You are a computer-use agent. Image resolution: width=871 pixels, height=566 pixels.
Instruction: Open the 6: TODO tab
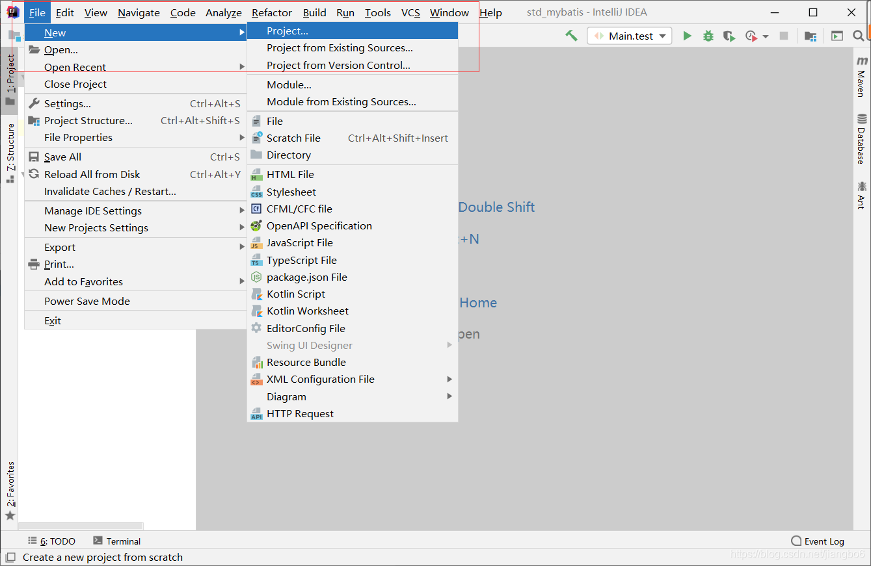coord(51,541)
